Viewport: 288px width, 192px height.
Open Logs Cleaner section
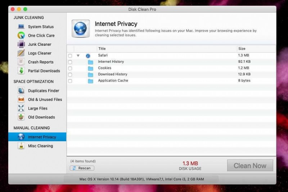pyautogui.click(x=40, y=53)
